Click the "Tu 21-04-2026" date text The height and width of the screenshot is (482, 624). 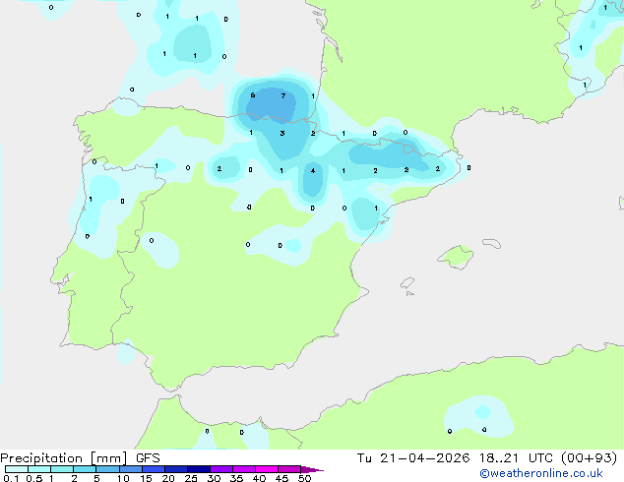click(x=413, y=458)
